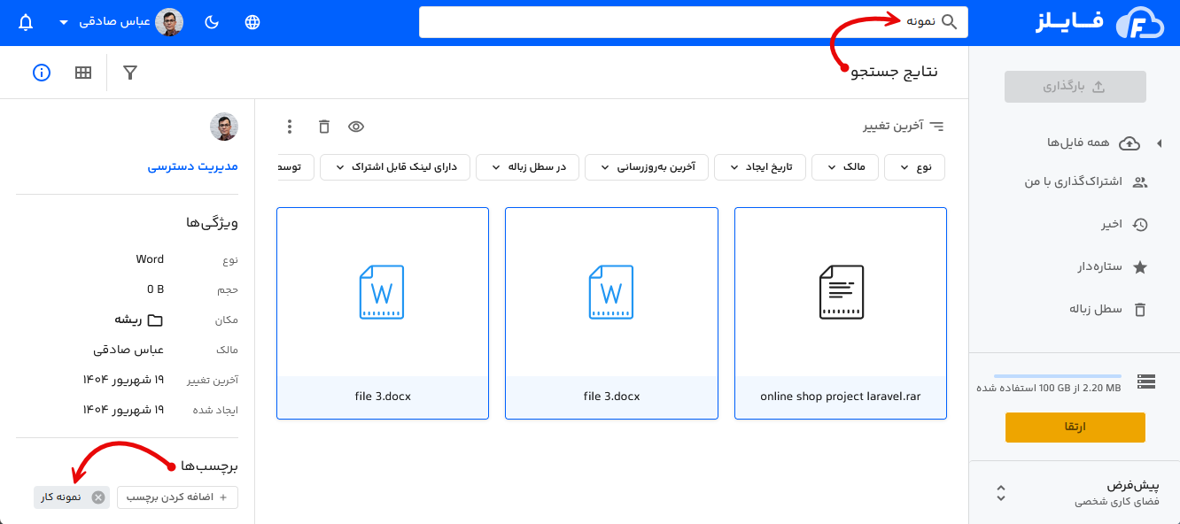Open the filter funnel icon

pyautogui.click(x=129, y=73)
